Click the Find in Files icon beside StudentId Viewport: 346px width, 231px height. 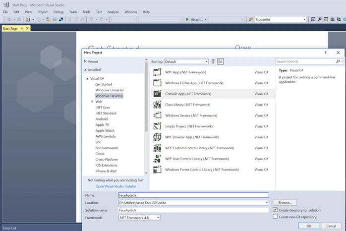point(251,19)
